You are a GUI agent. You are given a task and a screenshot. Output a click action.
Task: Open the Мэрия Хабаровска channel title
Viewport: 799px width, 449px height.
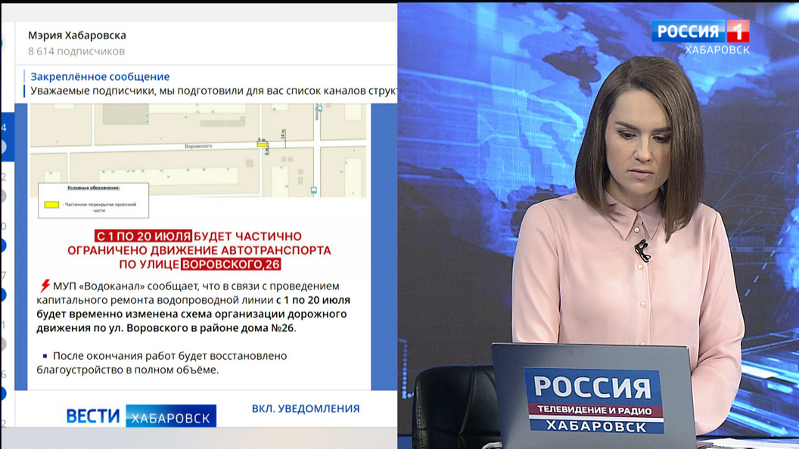[x=77, y=35]
